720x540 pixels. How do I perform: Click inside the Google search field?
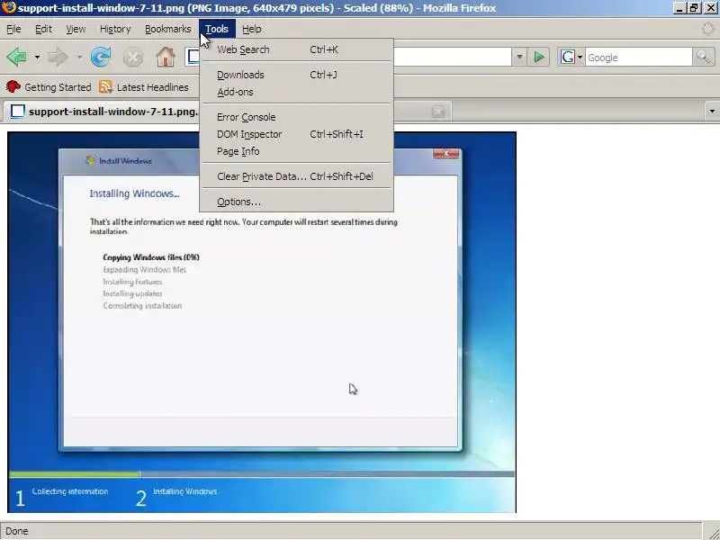click(639, 58)
